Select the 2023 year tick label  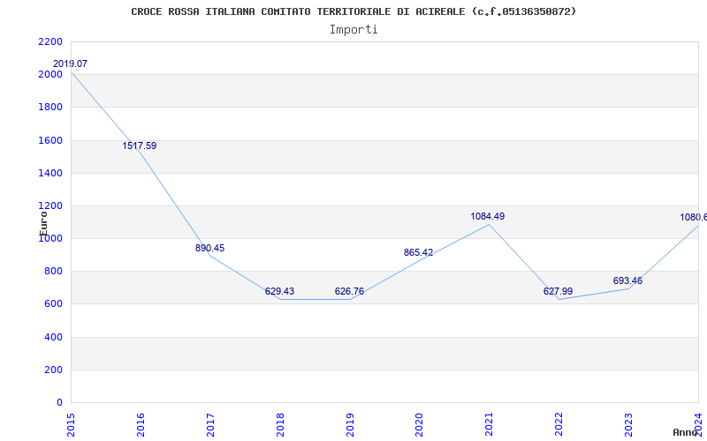pyautogui.click(x=628, y=425)
